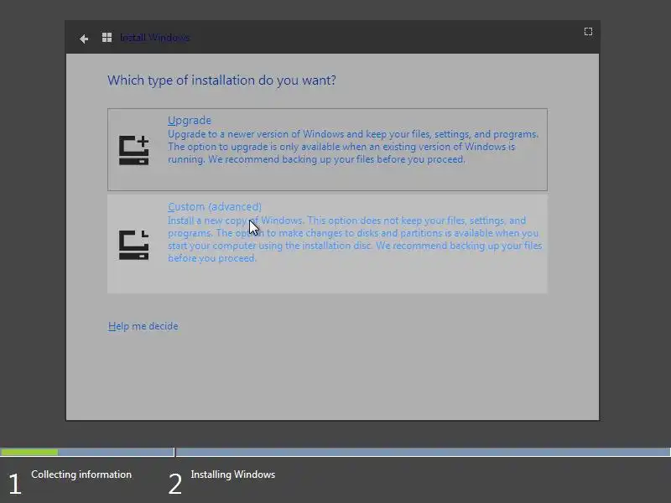Screen dimensions: 671x503
Task: Click the Installing Windows progress bar
Action: tap(424, 452)
